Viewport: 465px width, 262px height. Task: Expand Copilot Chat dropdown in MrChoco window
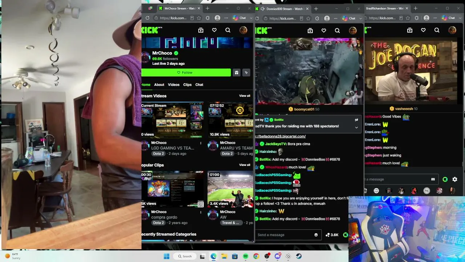pos(251,18)
